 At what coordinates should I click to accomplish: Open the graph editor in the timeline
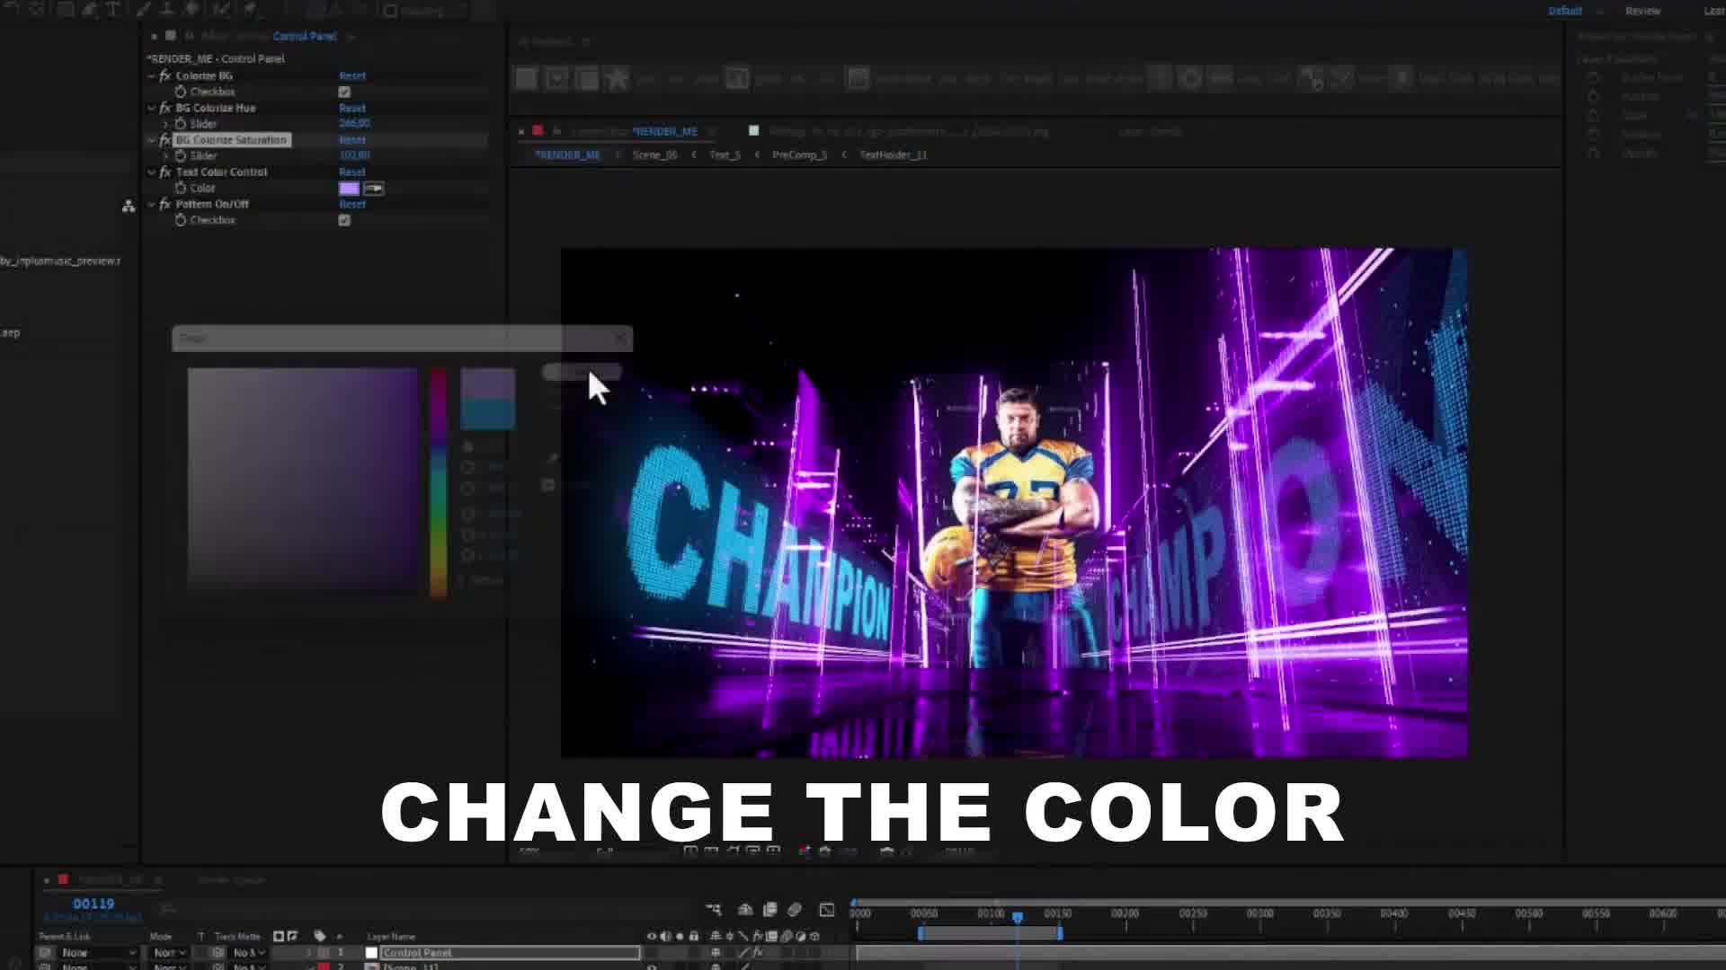pyautogui.click(x=827, y=910)
